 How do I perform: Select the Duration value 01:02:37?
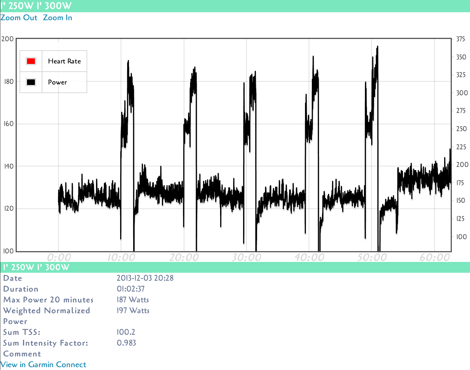(131, 289)
